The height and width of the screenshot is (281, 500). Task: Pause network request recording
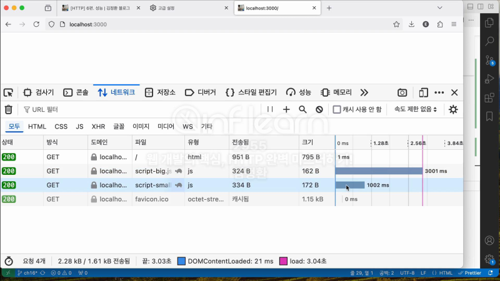pos(270,109)
